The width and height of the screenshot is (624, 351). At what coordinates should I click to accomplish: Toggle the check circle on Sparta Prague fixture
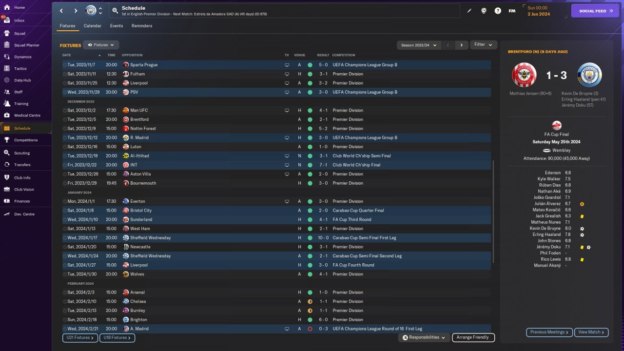pyautogui.click(x=65, y=65)
